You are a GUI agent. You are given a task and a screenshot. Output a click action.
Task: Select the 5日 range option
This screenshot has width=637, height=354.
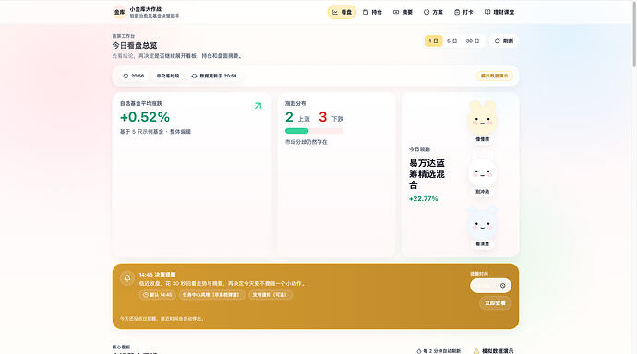(x=451, y=41)
